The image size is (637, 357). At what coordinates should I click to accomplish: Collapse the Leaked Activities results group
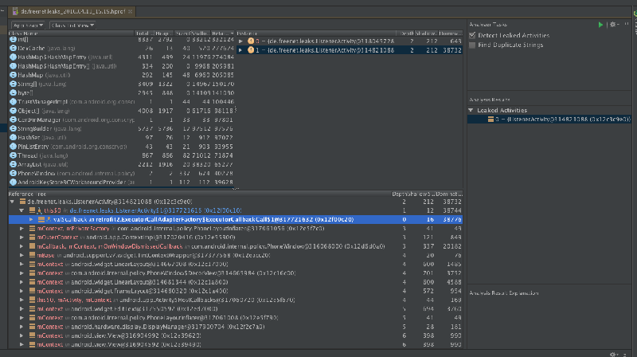471,110
